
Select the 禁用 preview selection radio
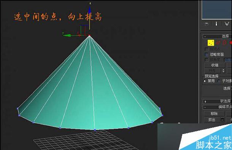coord(205,81)
